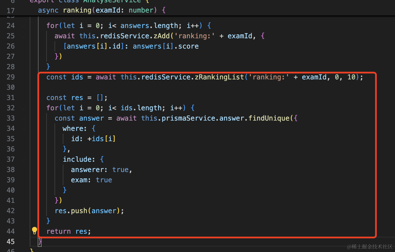Click the closing brace on line 45

click(x=40, y=242)
